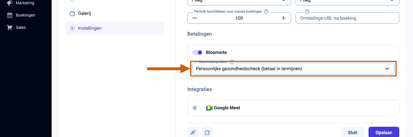Click the booking period value 100

[x=239, y=18]
